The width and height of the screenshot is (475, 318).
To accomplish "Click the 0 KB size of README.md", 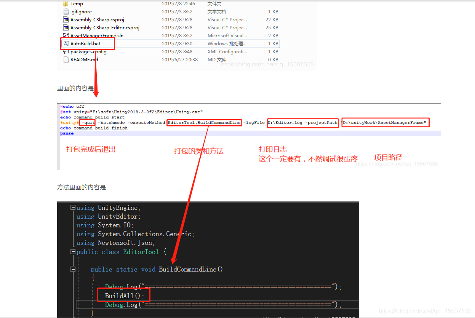I will coord(273,60).
